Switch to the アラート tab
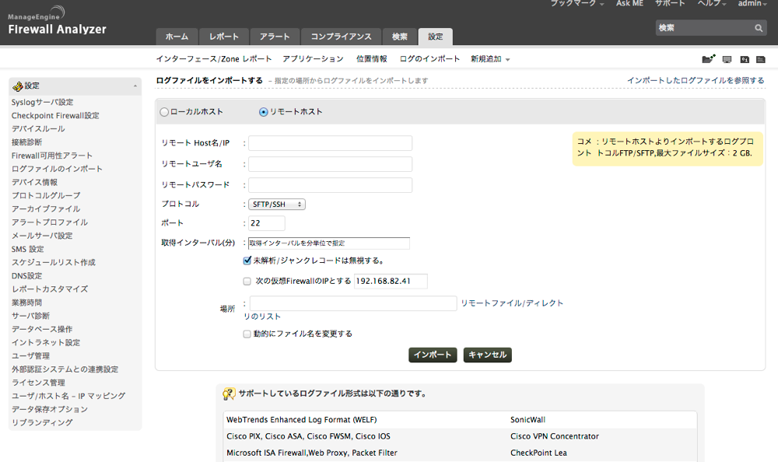 click(x=275, y=37)
